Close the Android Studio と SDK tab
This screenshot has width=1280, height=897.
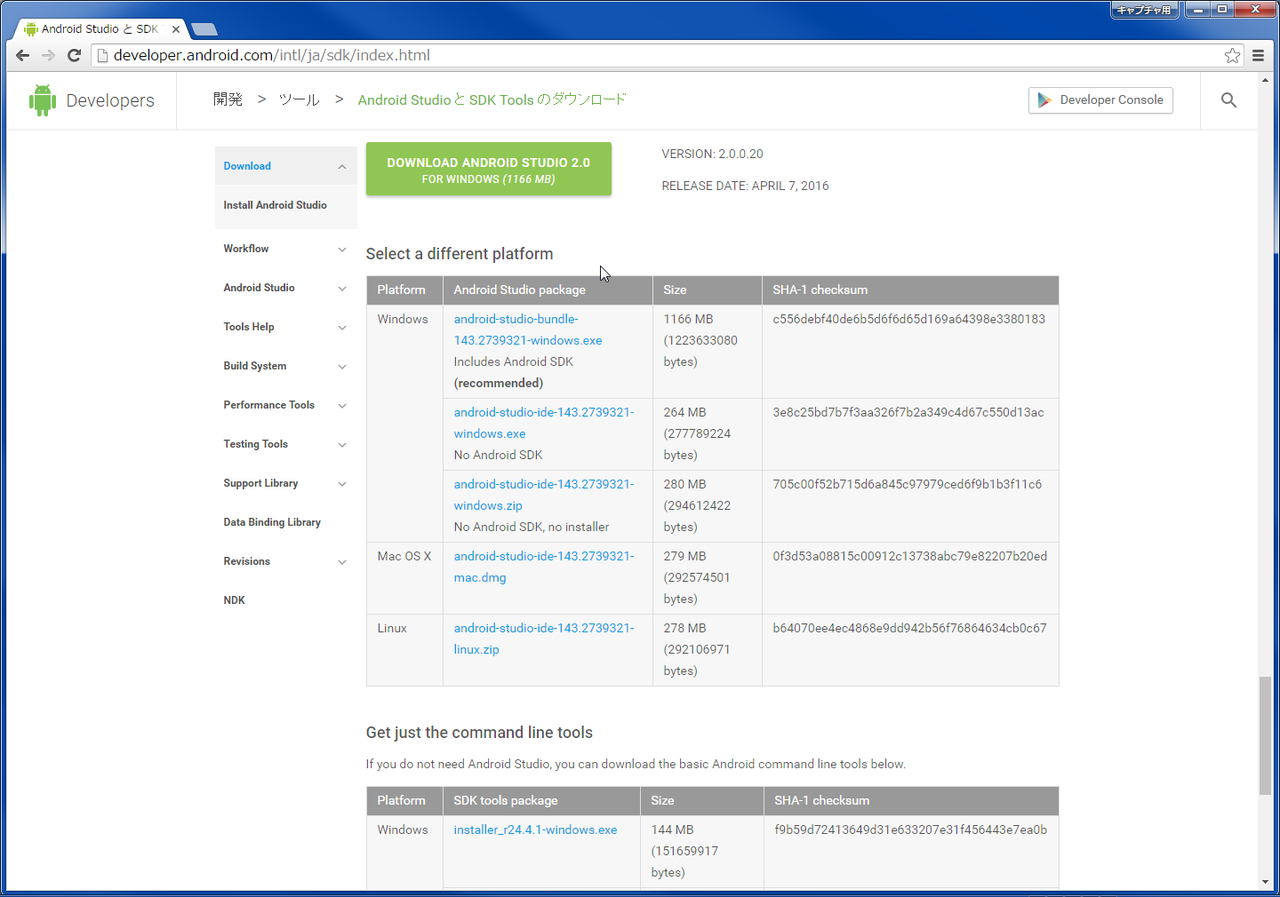pos(176,29)
